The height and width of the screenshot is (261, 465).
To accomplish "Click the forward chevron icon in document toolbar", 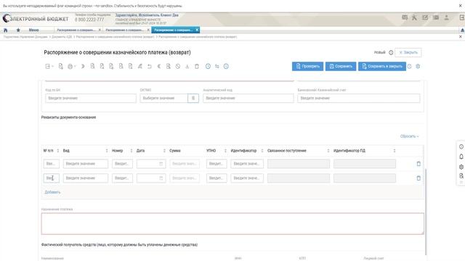I will [x=83, y=66].
